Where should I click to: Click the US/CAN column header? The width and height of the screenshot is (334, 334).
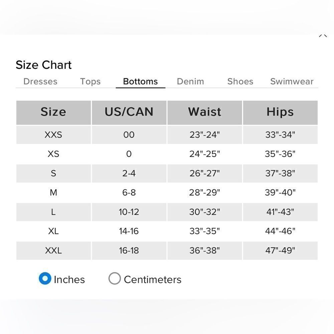129,113
